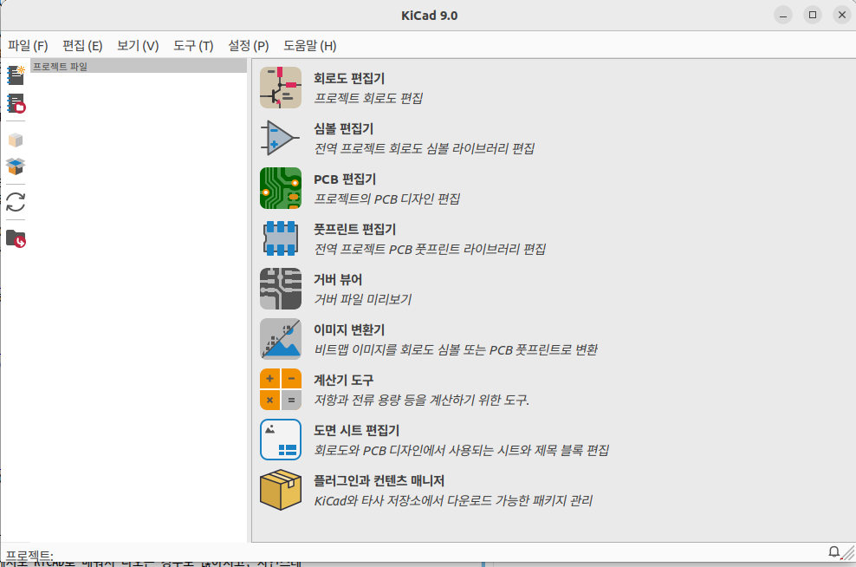This screenshot has height=567, width=856.
Task: Click the notifications bell in status bar
Action: point(833,551)
